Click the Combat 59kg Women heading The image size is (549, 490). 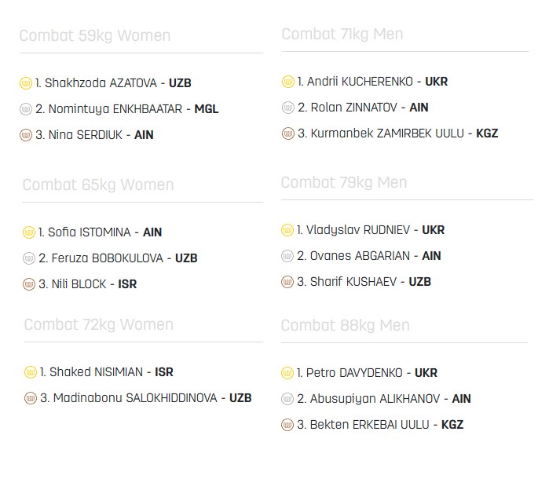click(x=94, y=35)
